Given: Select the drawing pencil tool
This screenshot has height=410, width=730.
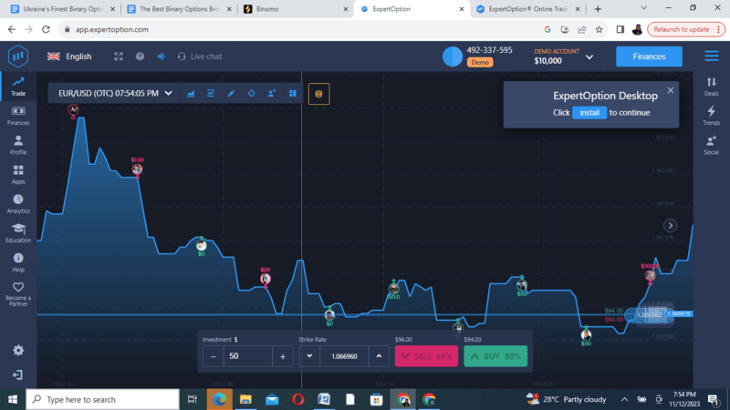Looking at the screenshot, I should coord(231,94).
